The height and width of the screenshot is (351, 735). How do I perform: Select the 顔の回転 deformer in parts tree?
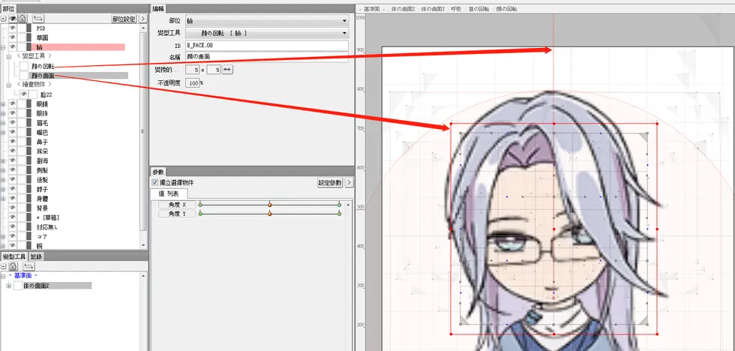(43, 66)
